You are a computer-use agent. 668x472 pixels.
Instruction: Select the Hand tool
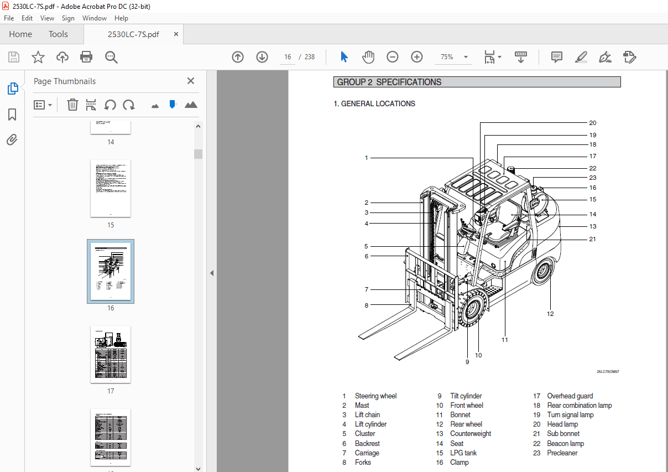tap(368, 56)
